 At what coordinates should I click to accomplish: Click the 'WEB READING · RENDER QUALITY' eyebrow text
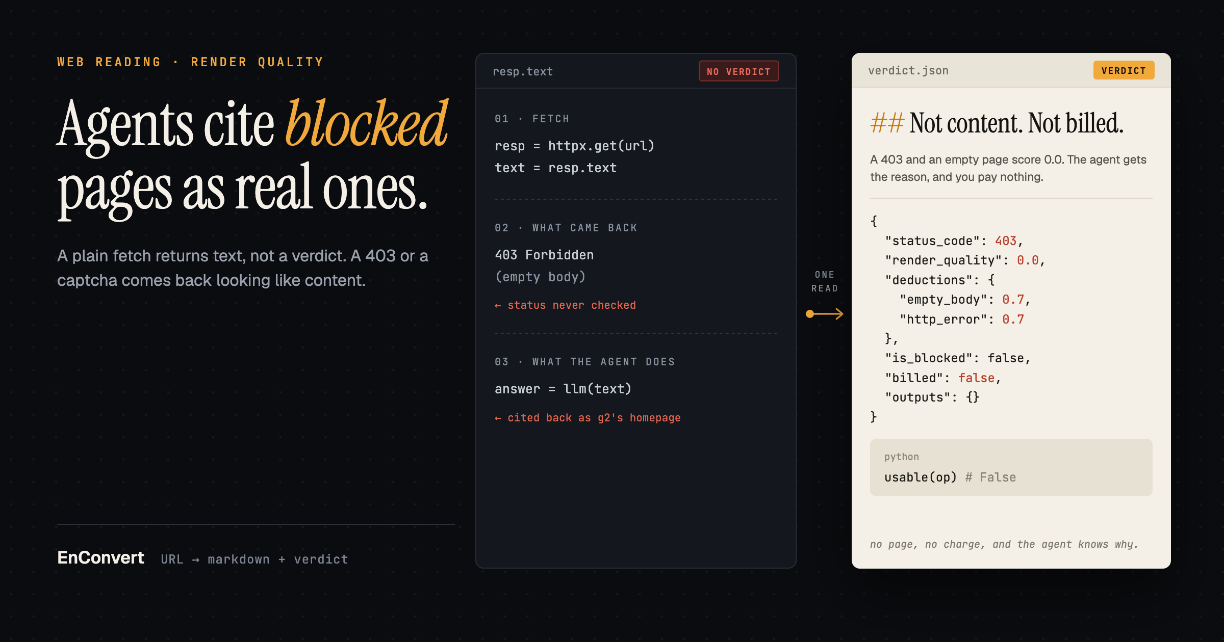tap(190, 62)
